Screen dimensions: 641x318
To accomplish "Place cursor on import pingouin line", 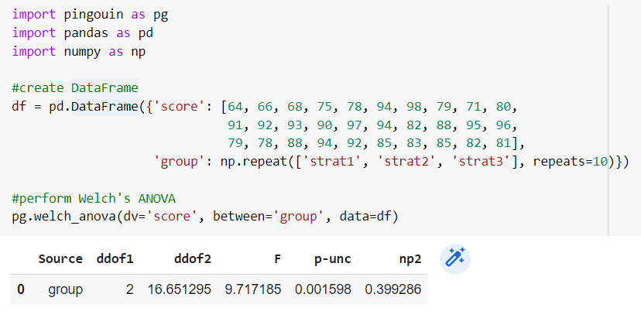I will (x=90, y=15).
